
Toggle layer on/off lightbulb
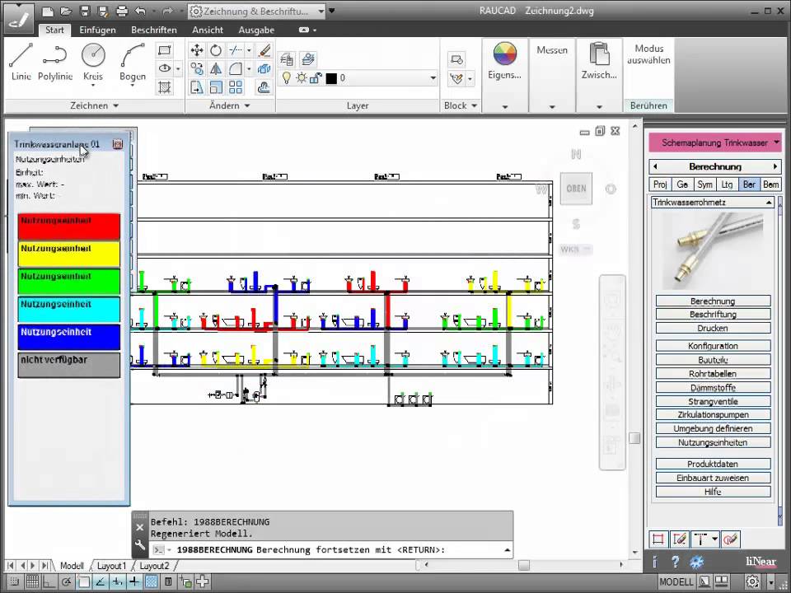(x=287, y=78)
